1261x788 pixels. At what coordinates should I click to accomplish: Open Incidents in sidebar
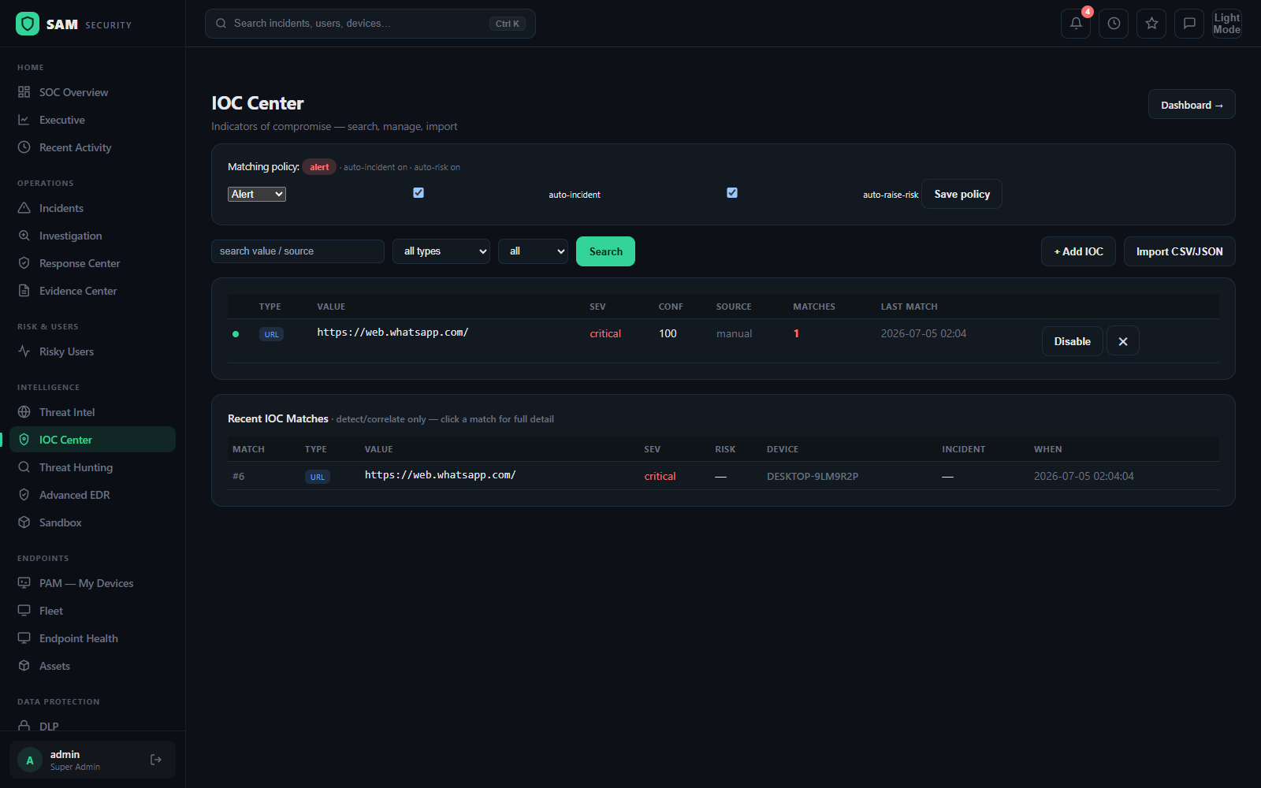coord(93,208)
